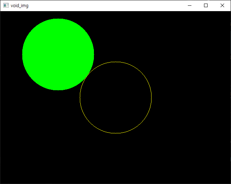Click the void_img window app icon
This screenshot has width=231, height=184.
(x=6, y=5)
